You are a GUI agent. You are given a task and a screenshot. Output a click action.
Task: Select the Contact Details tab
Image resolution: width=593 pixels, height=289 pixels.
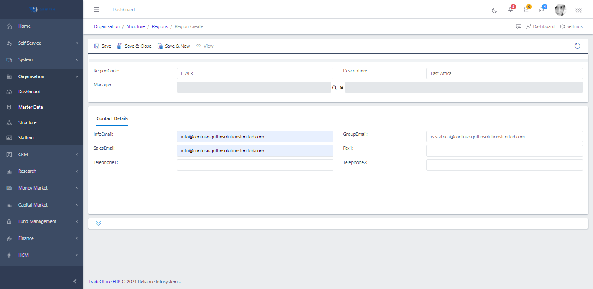tap(112, 118)
